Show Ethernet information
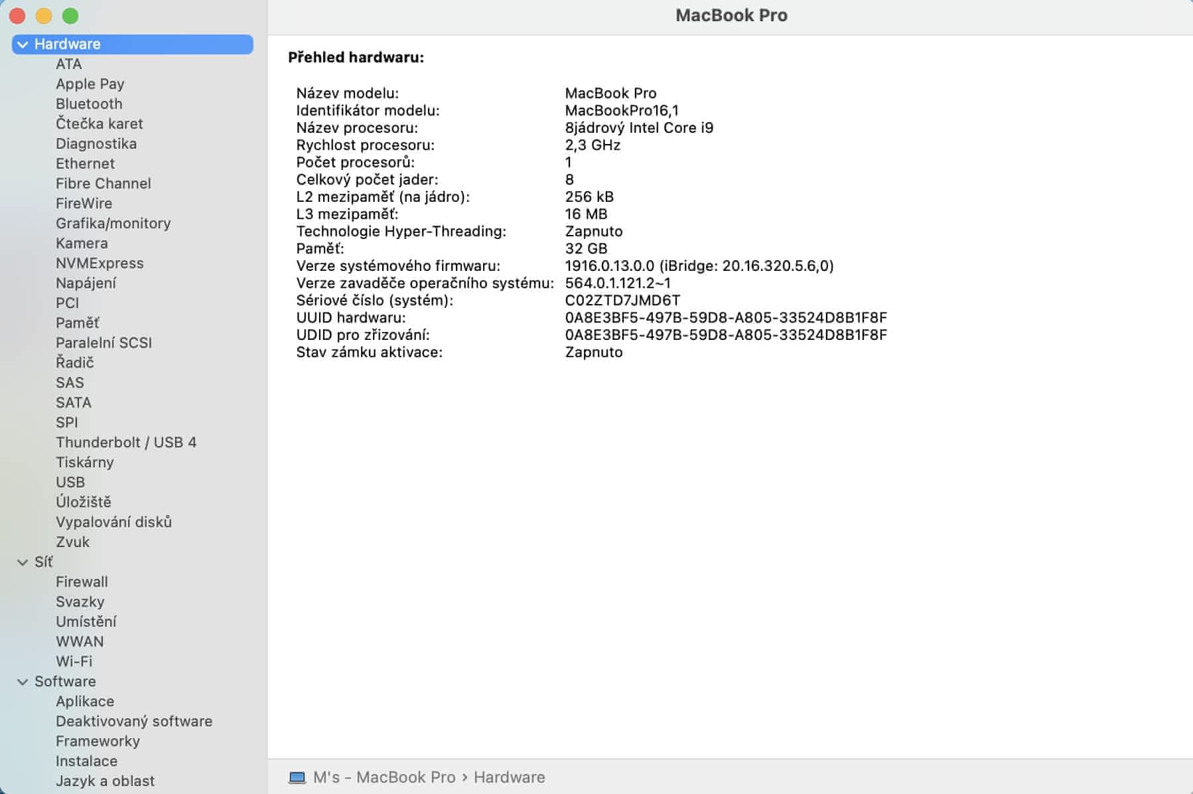Viewport: 1193px width, 794px height. pyautogui.click(x=85, y=164)
